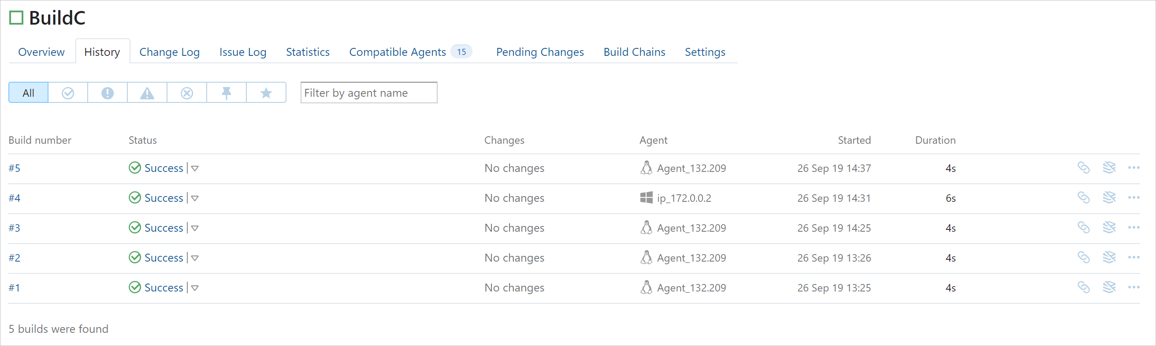Filter builds by successful status icon

tap(68, 93)
